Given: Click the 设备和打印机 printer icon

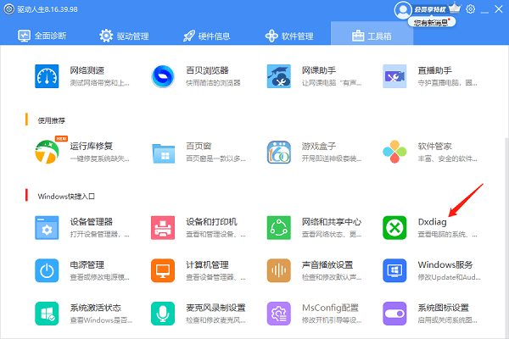Looking at the screenshot, I should click(163, 228).
